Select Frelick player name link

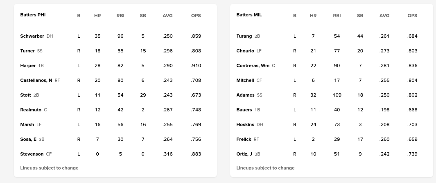(244, 139)
